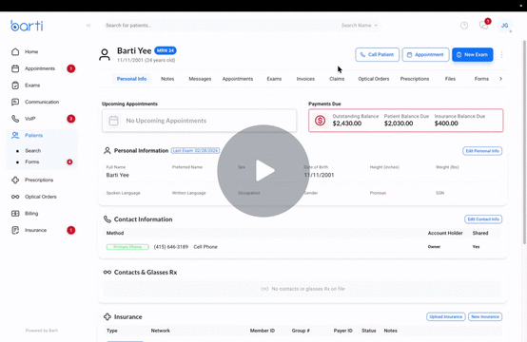
Task: Click New Insurance button
Action: pyautogui.click(x=485, y=317)
